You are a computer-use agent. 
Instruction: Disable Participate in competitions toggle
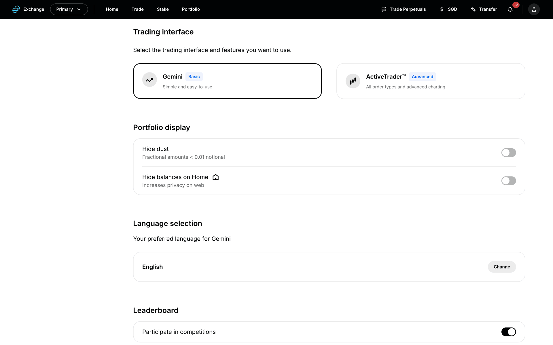tap(508, 332)
